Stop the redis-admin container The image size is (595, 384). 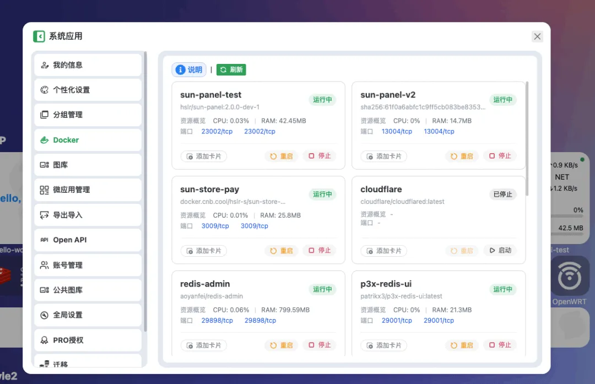[x=320, y=344]
